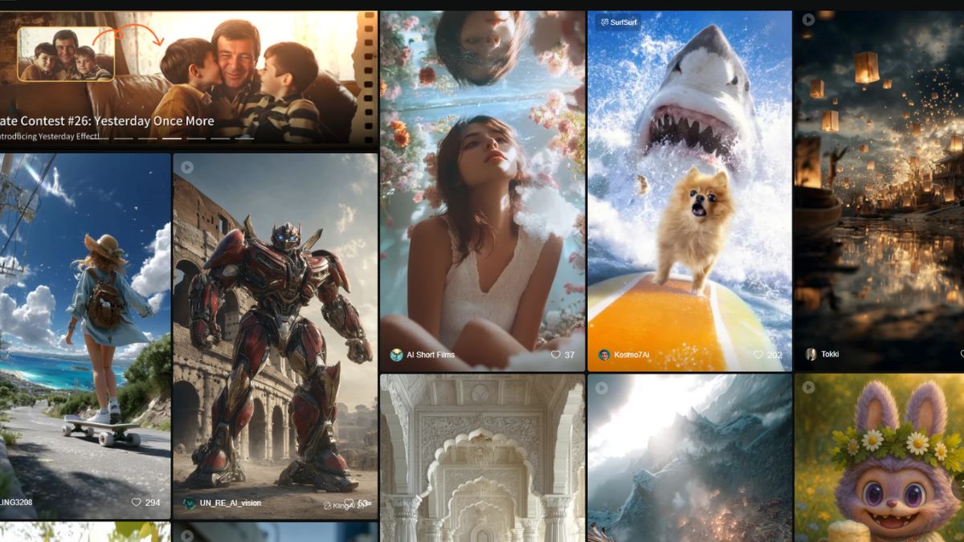Click Tokki's profile avatar
The image size is (964, 542).
[x=811, y=354]
